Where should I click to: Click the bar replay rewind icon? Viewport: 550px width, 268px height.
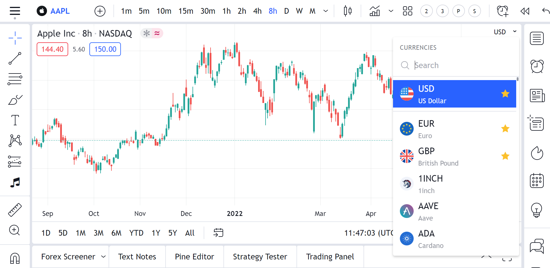tap(525, 11)
